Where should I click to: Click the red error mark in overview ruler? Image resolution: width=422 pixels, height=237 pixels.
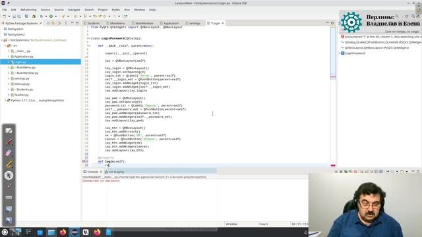pos(333,165)
